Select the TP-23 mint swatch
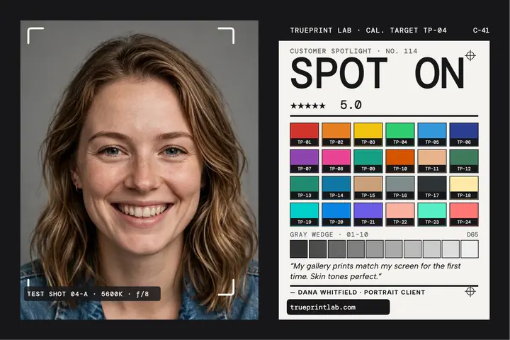This screenshot has width=510, height=340. (x=432, y=215)
